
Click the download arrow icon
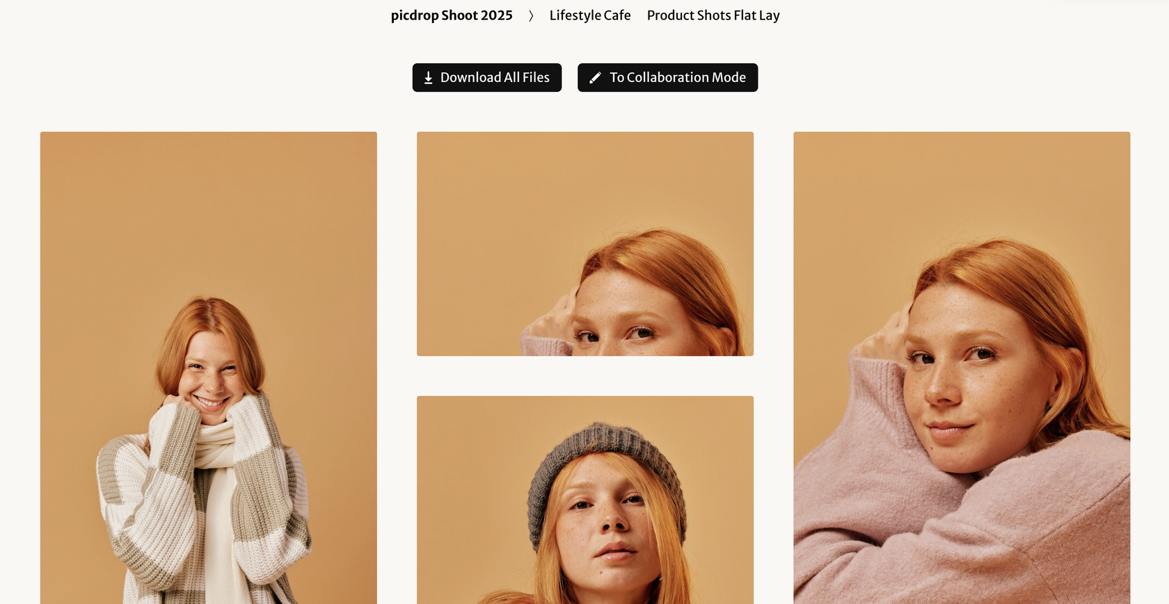(429, 78)
